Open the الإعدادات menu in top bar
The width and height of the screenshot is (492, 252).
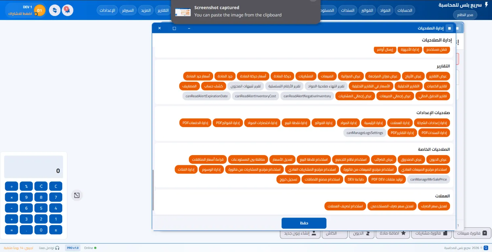[107, 10]
